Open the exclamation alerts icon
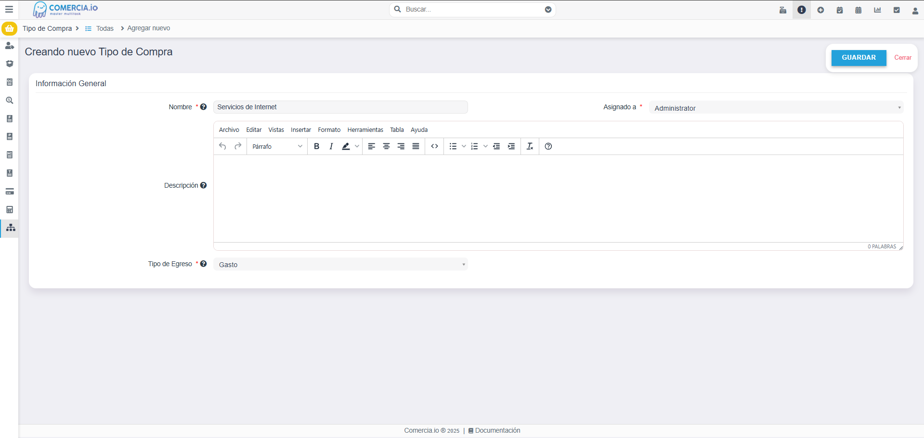This screenshot has width=924, height=438. 802,10
